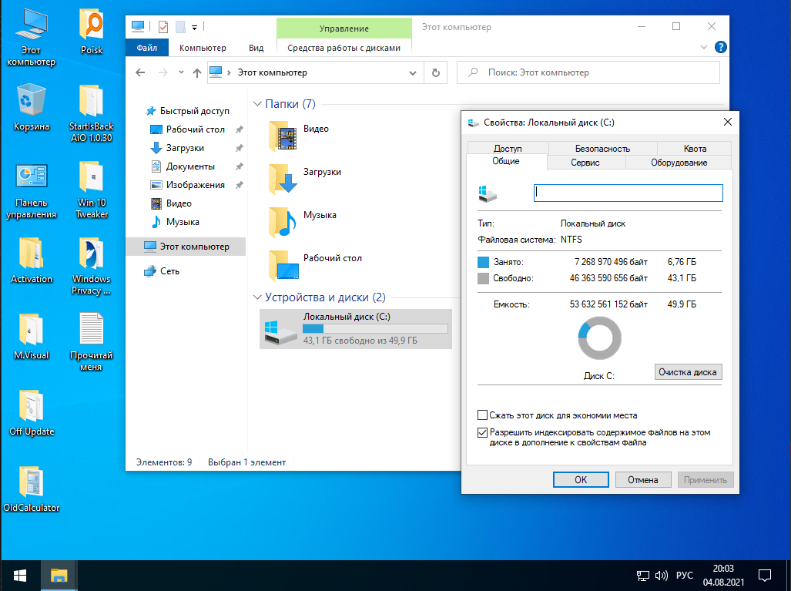Click the disk usage donut chart
791x591 pixels.
[599, 337]
